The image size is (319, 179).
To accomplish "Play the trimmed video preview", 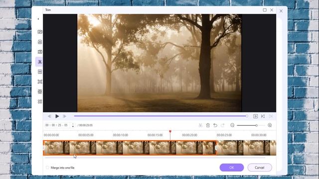I will click(57, 116).
